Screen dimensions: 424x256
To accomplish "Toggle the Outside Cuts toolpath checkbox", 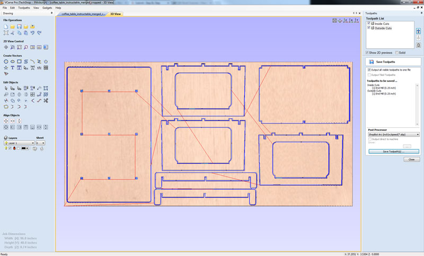I will tap(369, 28).
